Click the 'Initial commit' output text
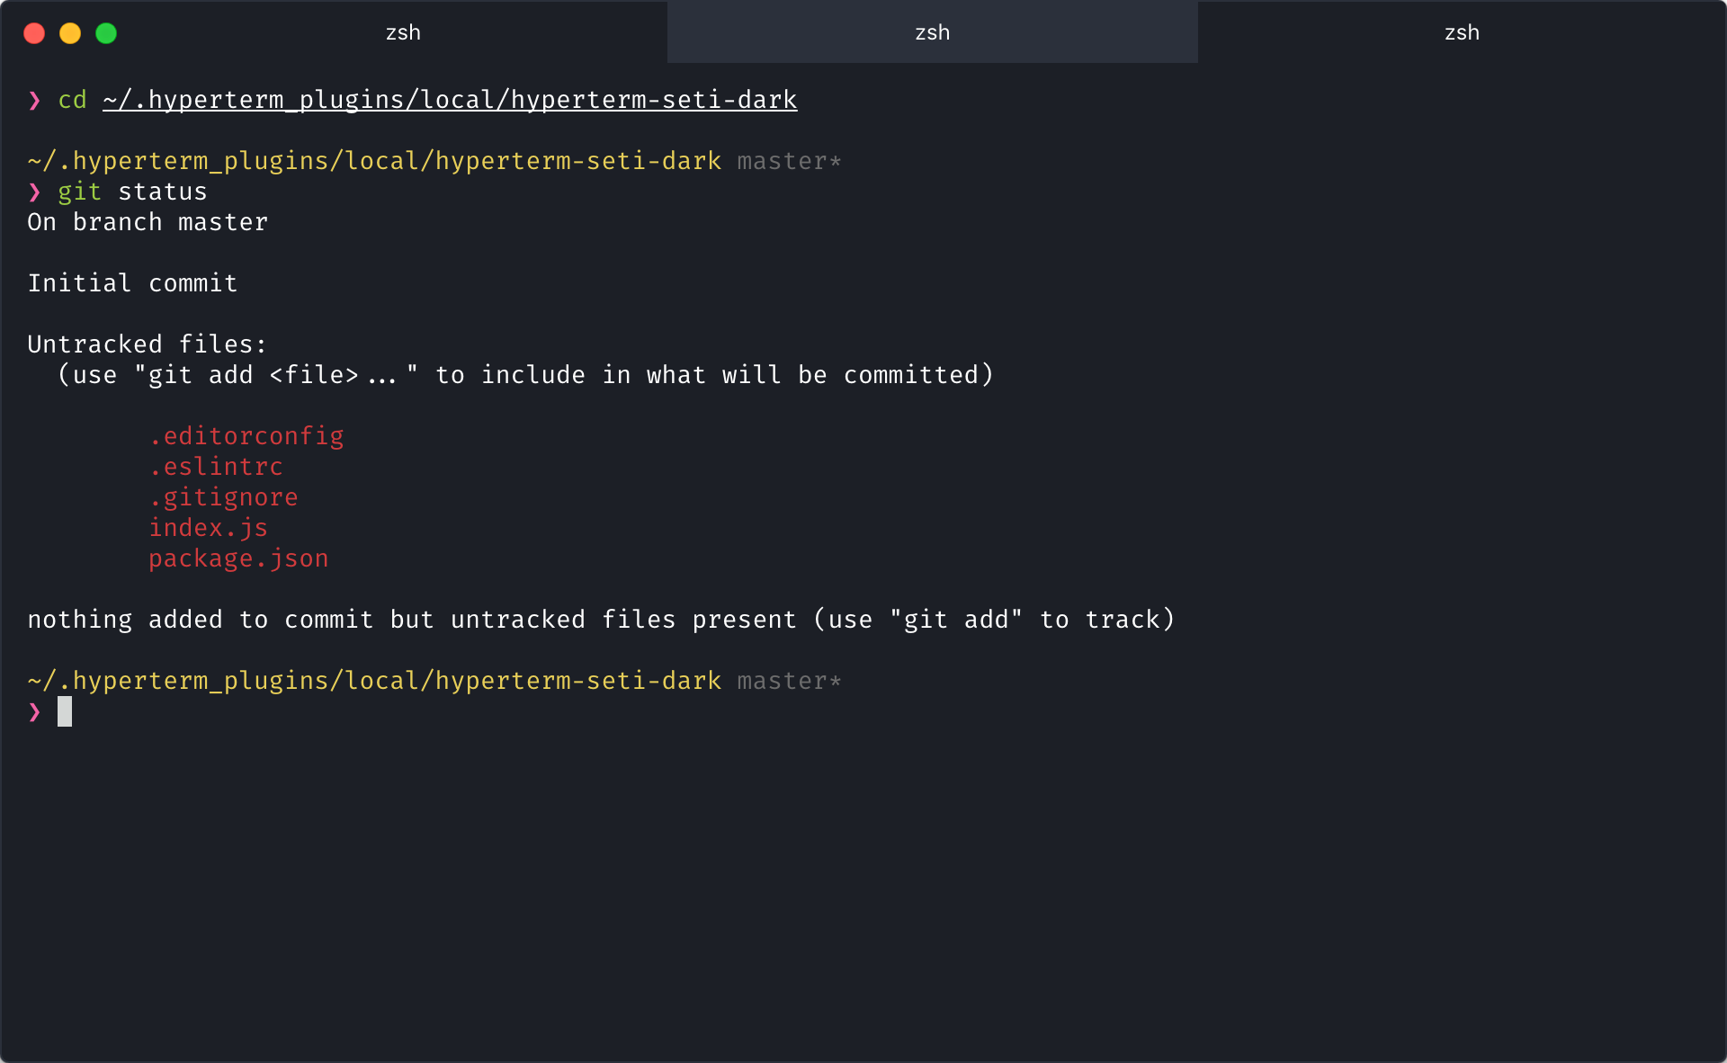 click(x=132, y=283)
